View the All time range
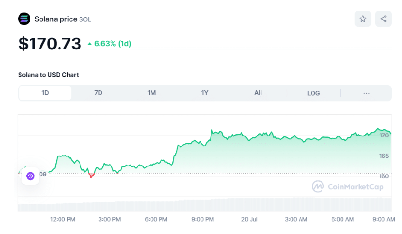The height and width of the screenshot is (234, 402). point(258,93)
